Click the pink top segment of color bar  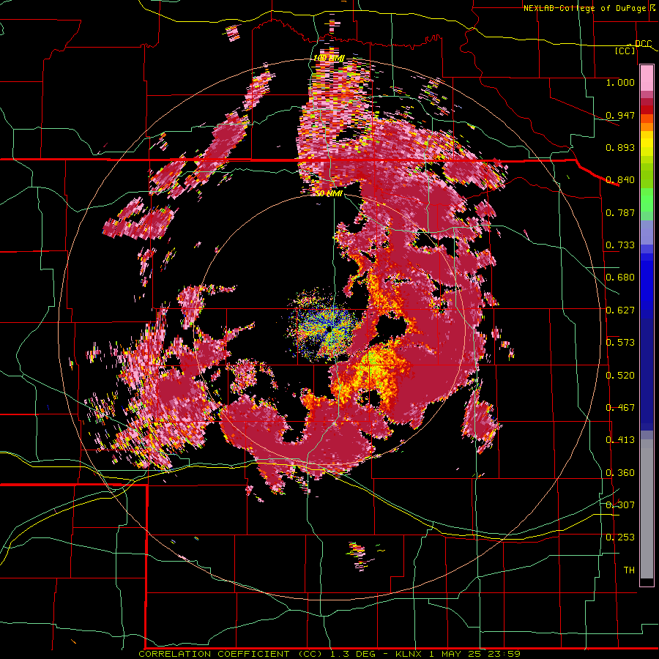(x=647, y=78)
